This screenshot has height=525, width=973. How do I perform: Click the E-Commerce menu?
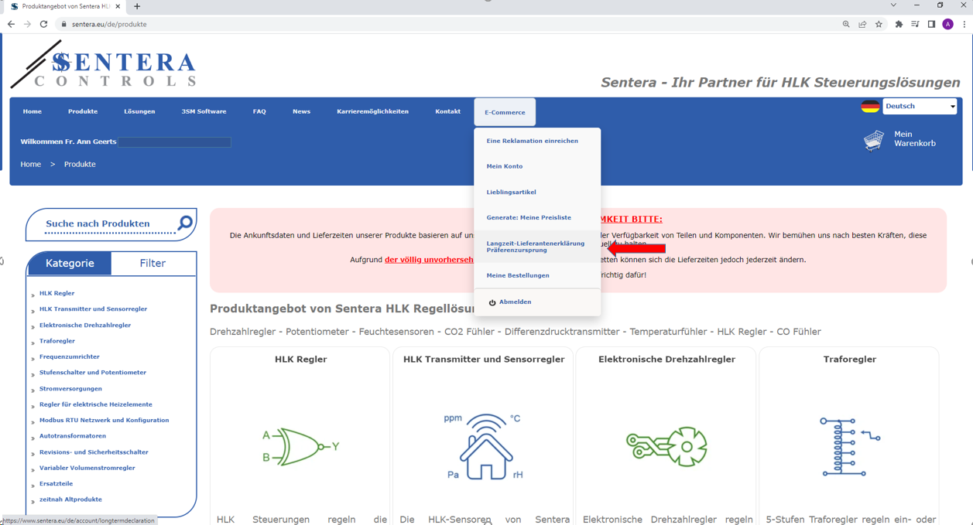(505, 112)
